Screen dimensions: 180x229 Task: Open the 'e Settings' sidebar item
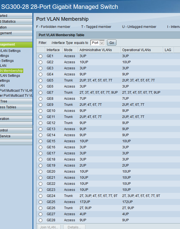(7, 61)
